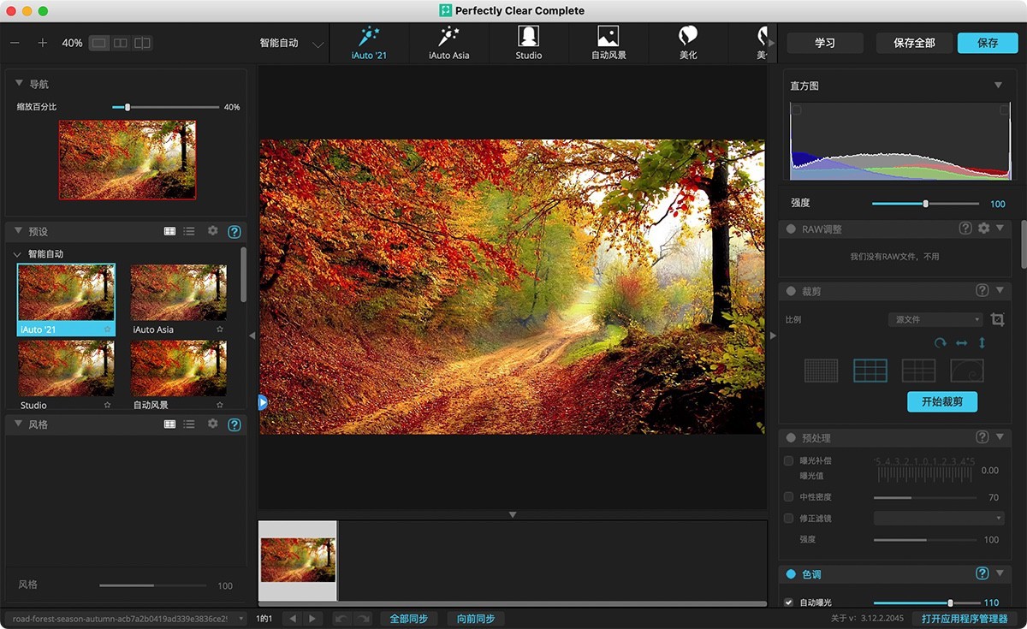Screen dimensions: 1027x629
Task: Open the 美化 tab
Action: (687, 43)
